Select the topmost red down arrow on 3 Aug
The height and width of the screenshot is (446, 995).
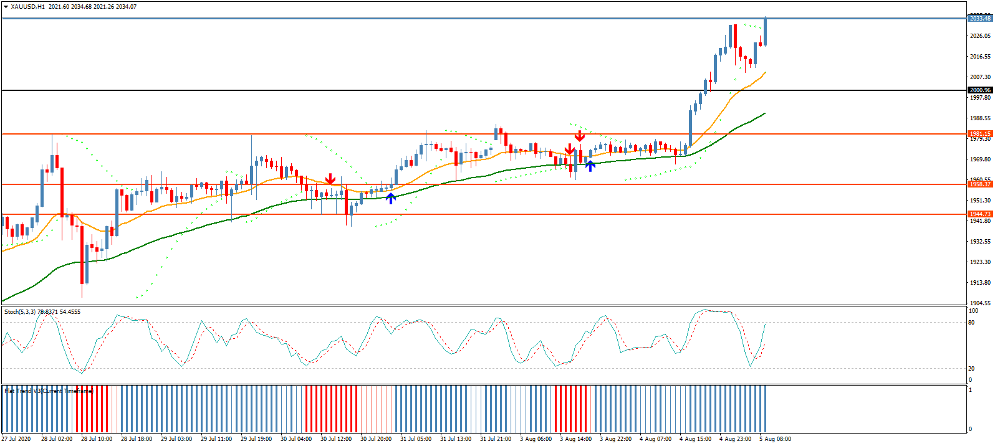580,136
